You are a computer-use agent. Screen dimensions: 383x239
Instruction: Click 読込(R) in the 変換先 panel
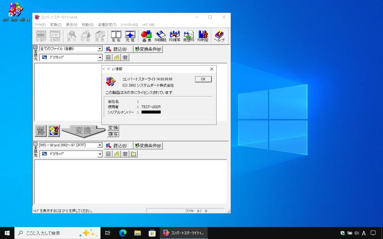118,146
